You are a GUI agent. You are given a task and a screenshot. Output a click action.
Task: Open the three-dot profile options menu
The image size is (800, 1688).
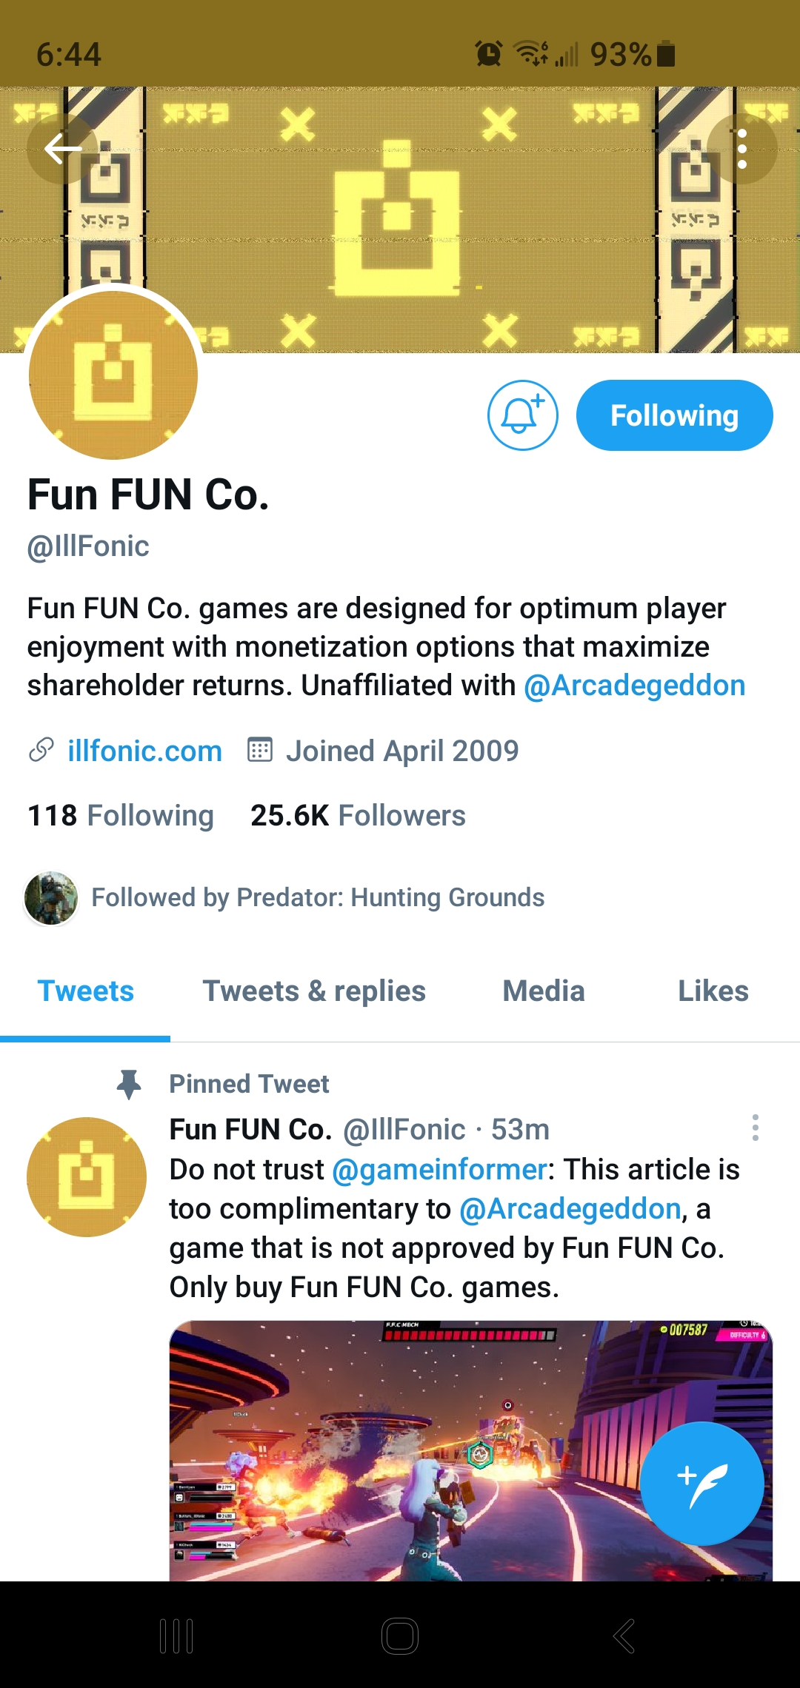741,150
